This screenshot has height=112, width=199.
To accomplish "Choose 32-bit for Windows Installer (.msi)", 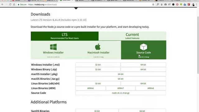I will (x=98, y=65).
